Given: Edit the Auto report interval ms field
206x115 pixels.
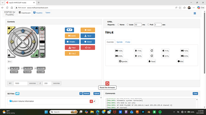Looking at the screenshot, I should point(138,25).
